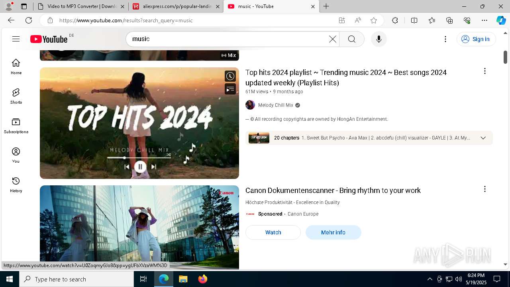Open Task View on taskbar

tap(143, 279)
